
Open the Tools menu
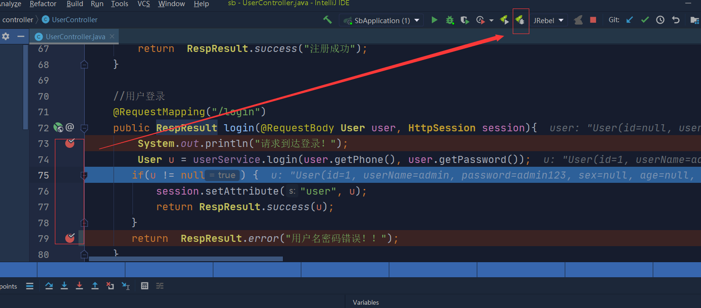point(120,4)
